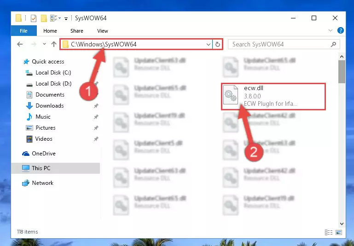Open Pictures in the sidebar
The image size is (354, 246).
41,128
